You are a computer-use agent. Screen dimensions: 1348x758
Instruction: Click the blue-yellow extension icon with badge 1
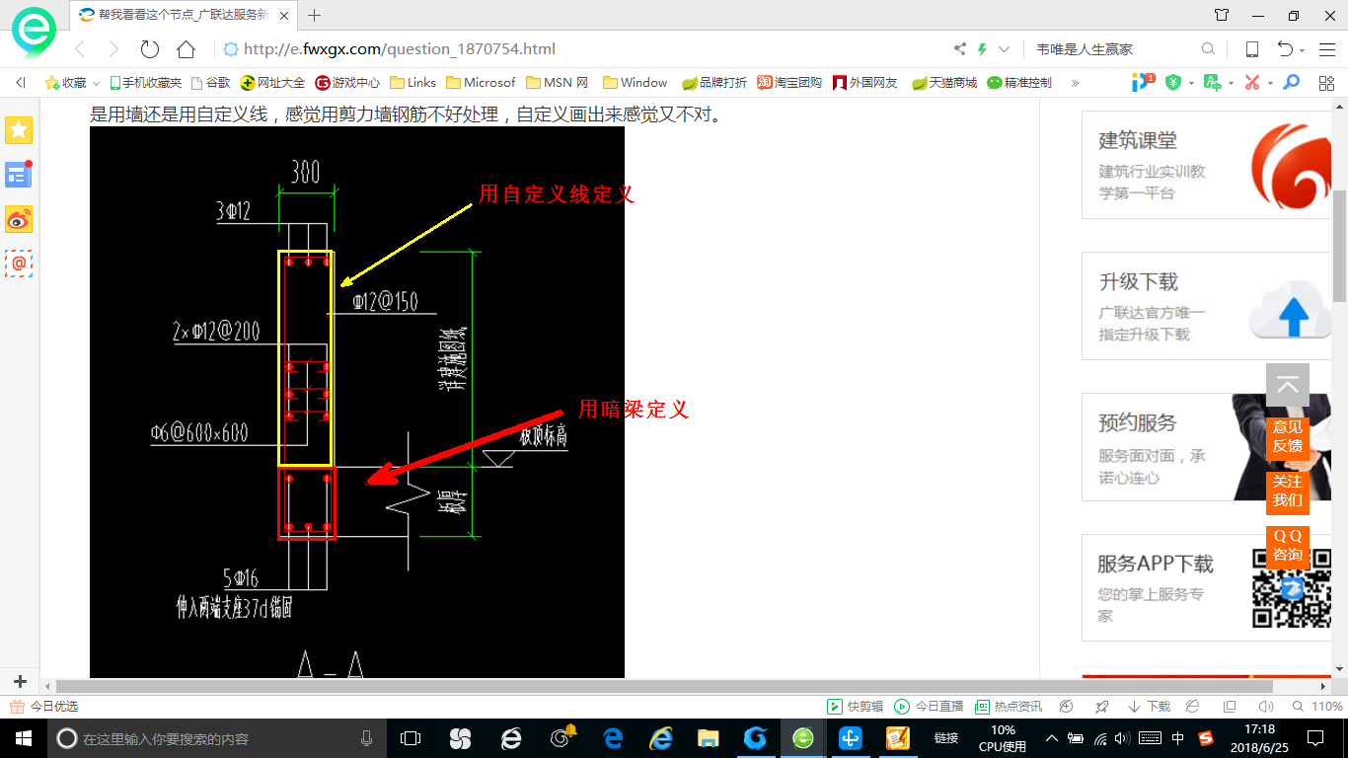pos(1143,82)
